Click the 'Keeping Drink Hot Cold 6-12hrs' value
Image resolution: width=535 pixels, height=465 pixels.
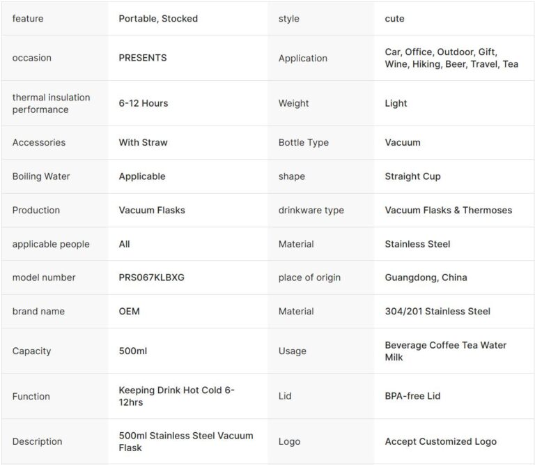(x=177, y=396)
